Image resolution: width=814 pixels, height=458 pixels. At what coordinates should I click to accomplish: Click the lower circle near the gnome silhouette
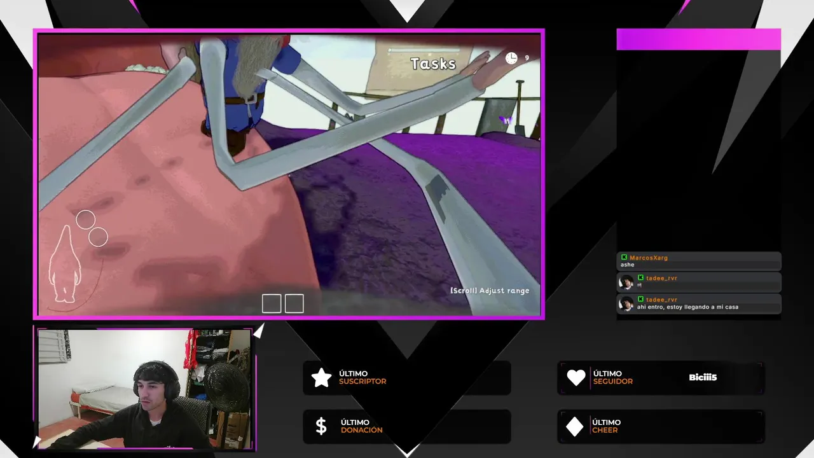pyautogui.click(x=98, y=237)
